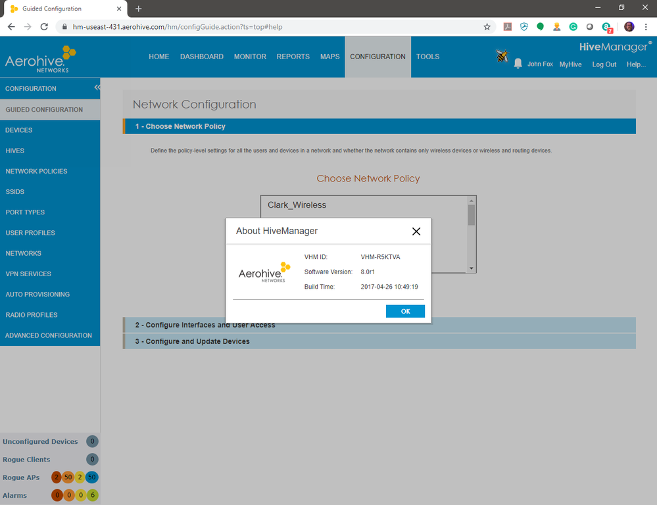Expand Advanced Configuration in sidebar
The width and height of the screenshot is (657, 505).
[x=50, y=335]
